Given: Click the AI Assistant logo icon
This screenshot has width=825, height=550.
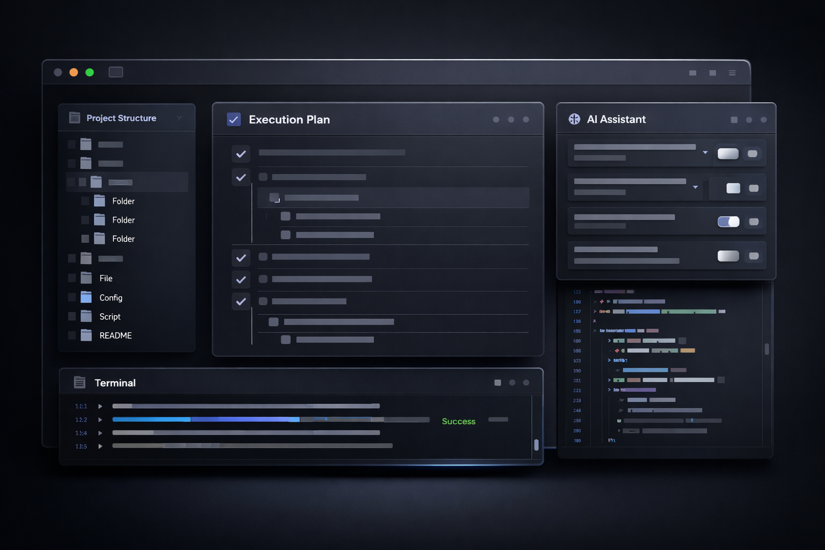Looking at the screenshot, I should click(574, 119).
